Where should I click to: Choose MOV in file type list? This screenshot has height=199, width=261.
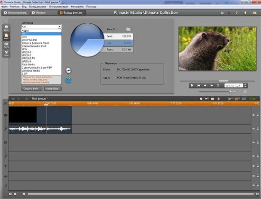pos(41,49)
